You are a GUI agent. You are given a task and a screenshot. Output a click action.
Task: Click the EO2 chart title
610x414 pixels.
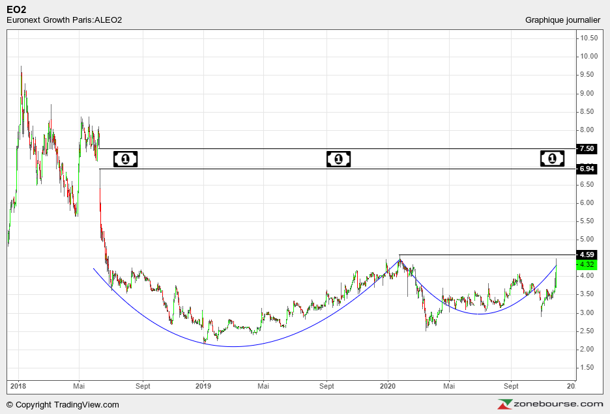[16, 10]
